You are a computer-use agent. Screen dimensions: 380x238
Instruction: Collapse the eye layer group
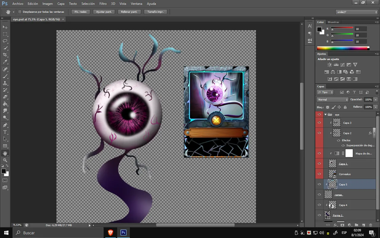[325, 114]
